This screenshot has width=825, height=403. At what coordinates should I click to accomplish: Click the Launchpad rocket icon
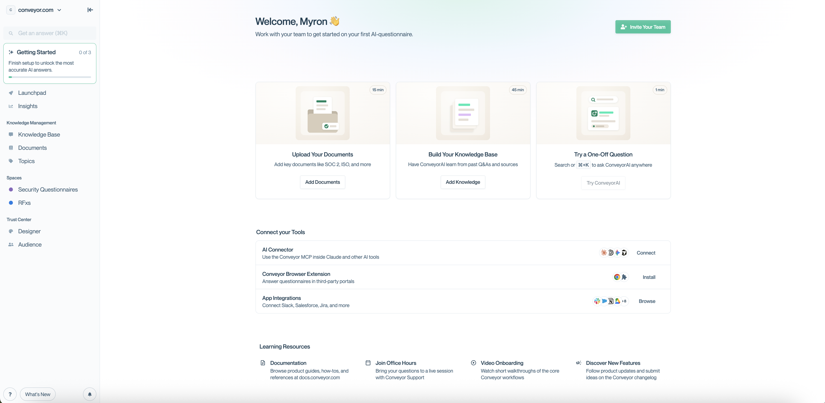click(x=11, y=93)
